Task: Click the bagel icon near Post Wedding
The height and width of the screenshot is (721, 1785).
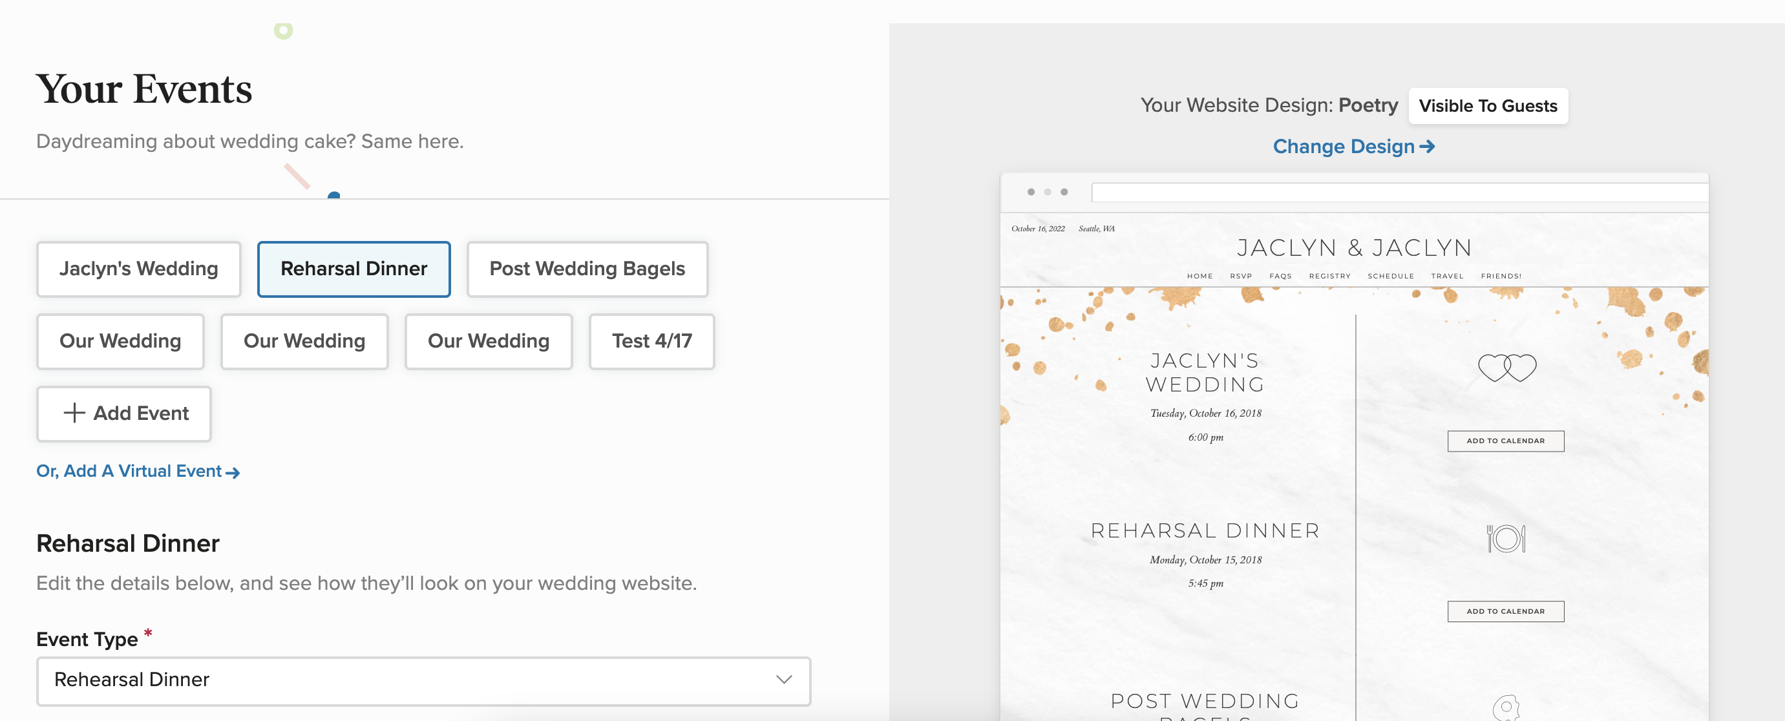Action: (x=1505, y=708)
